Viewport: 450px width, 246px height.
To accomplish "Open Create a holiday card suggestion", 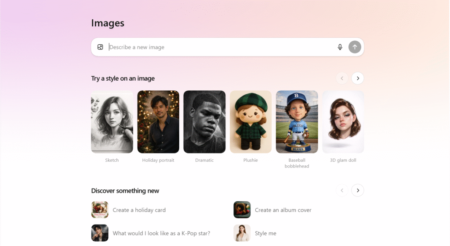I will click(139, 210).
